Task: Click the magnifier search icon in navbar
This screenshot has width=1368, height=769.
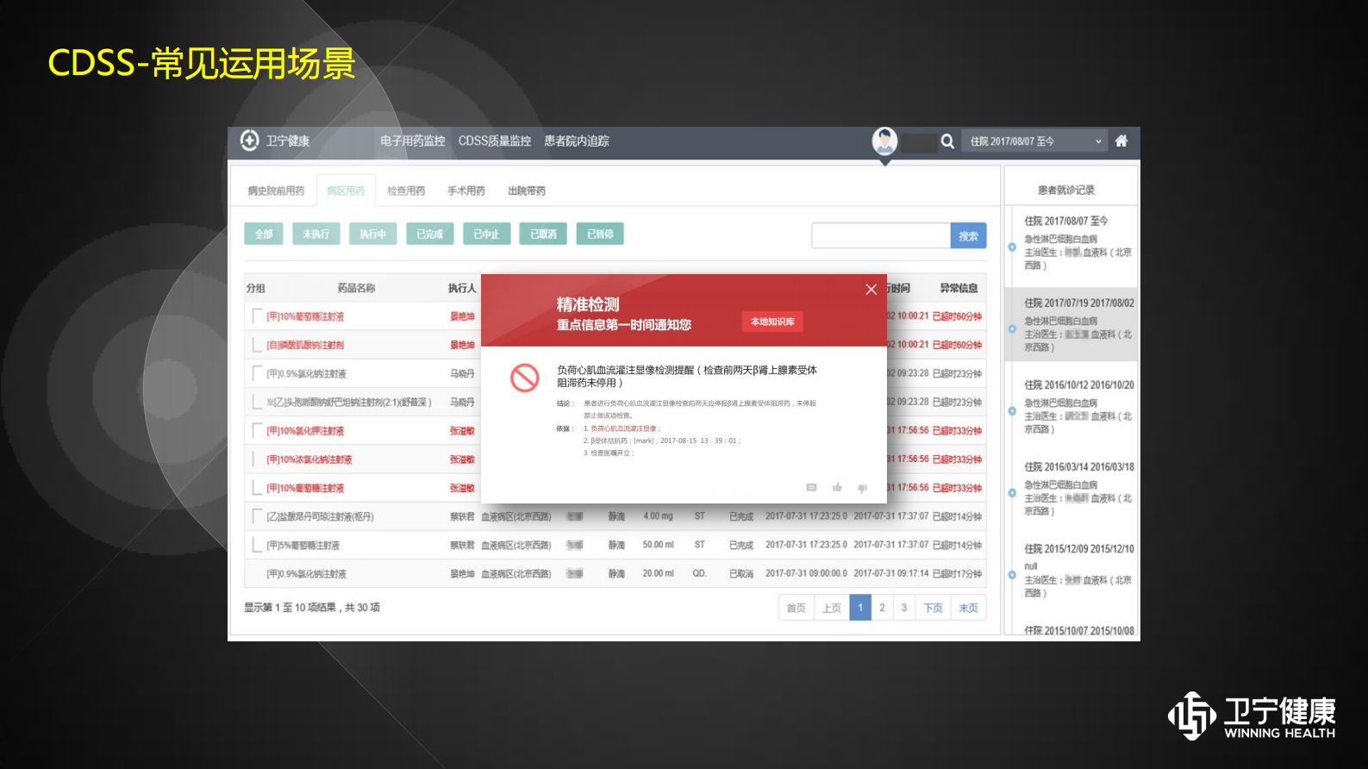Action: point(947,141)
